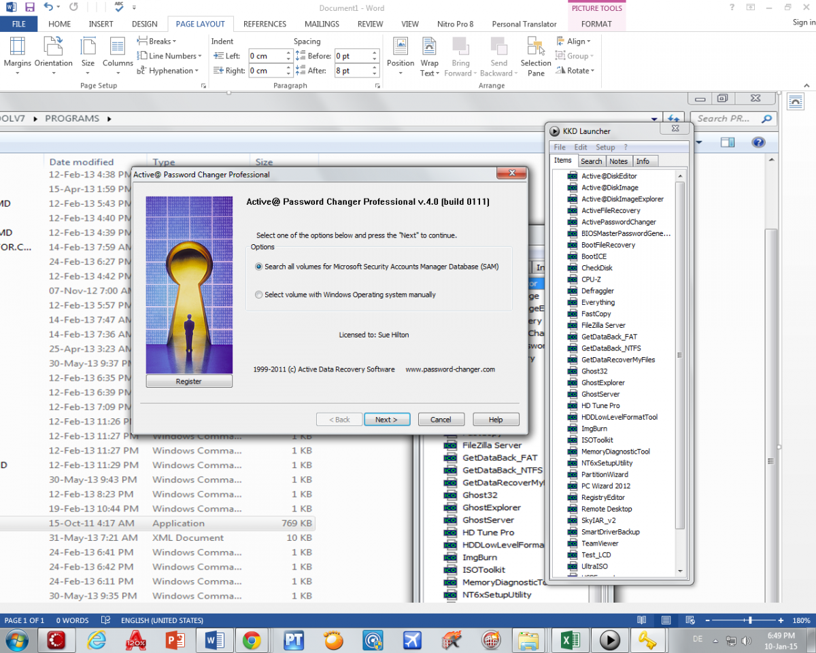Switch to the HOME ribbon tab
The height and width of the screenshot is (653, 816).
tap(60, 24)
